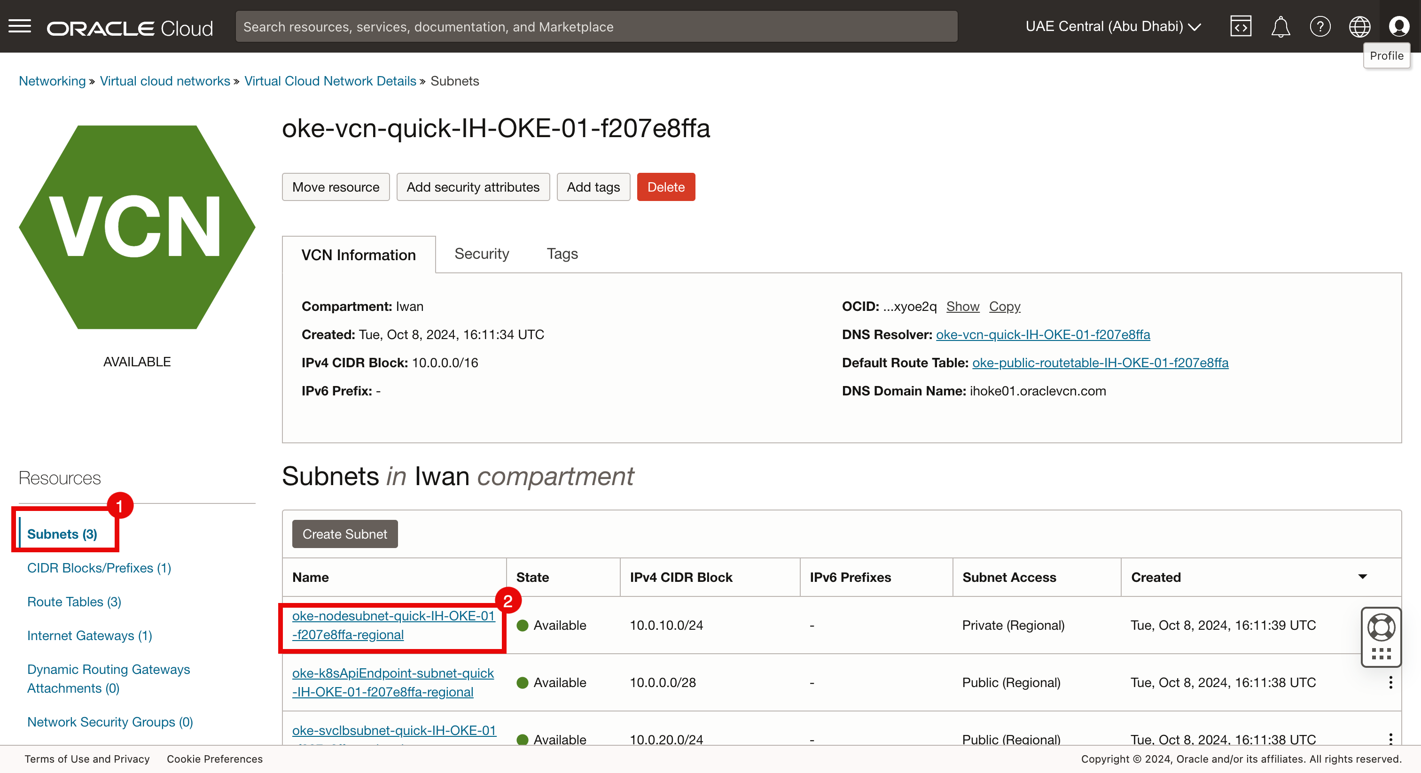1421x773 pixels.
Task: Click the search resources input field
Action: [596, 26]
